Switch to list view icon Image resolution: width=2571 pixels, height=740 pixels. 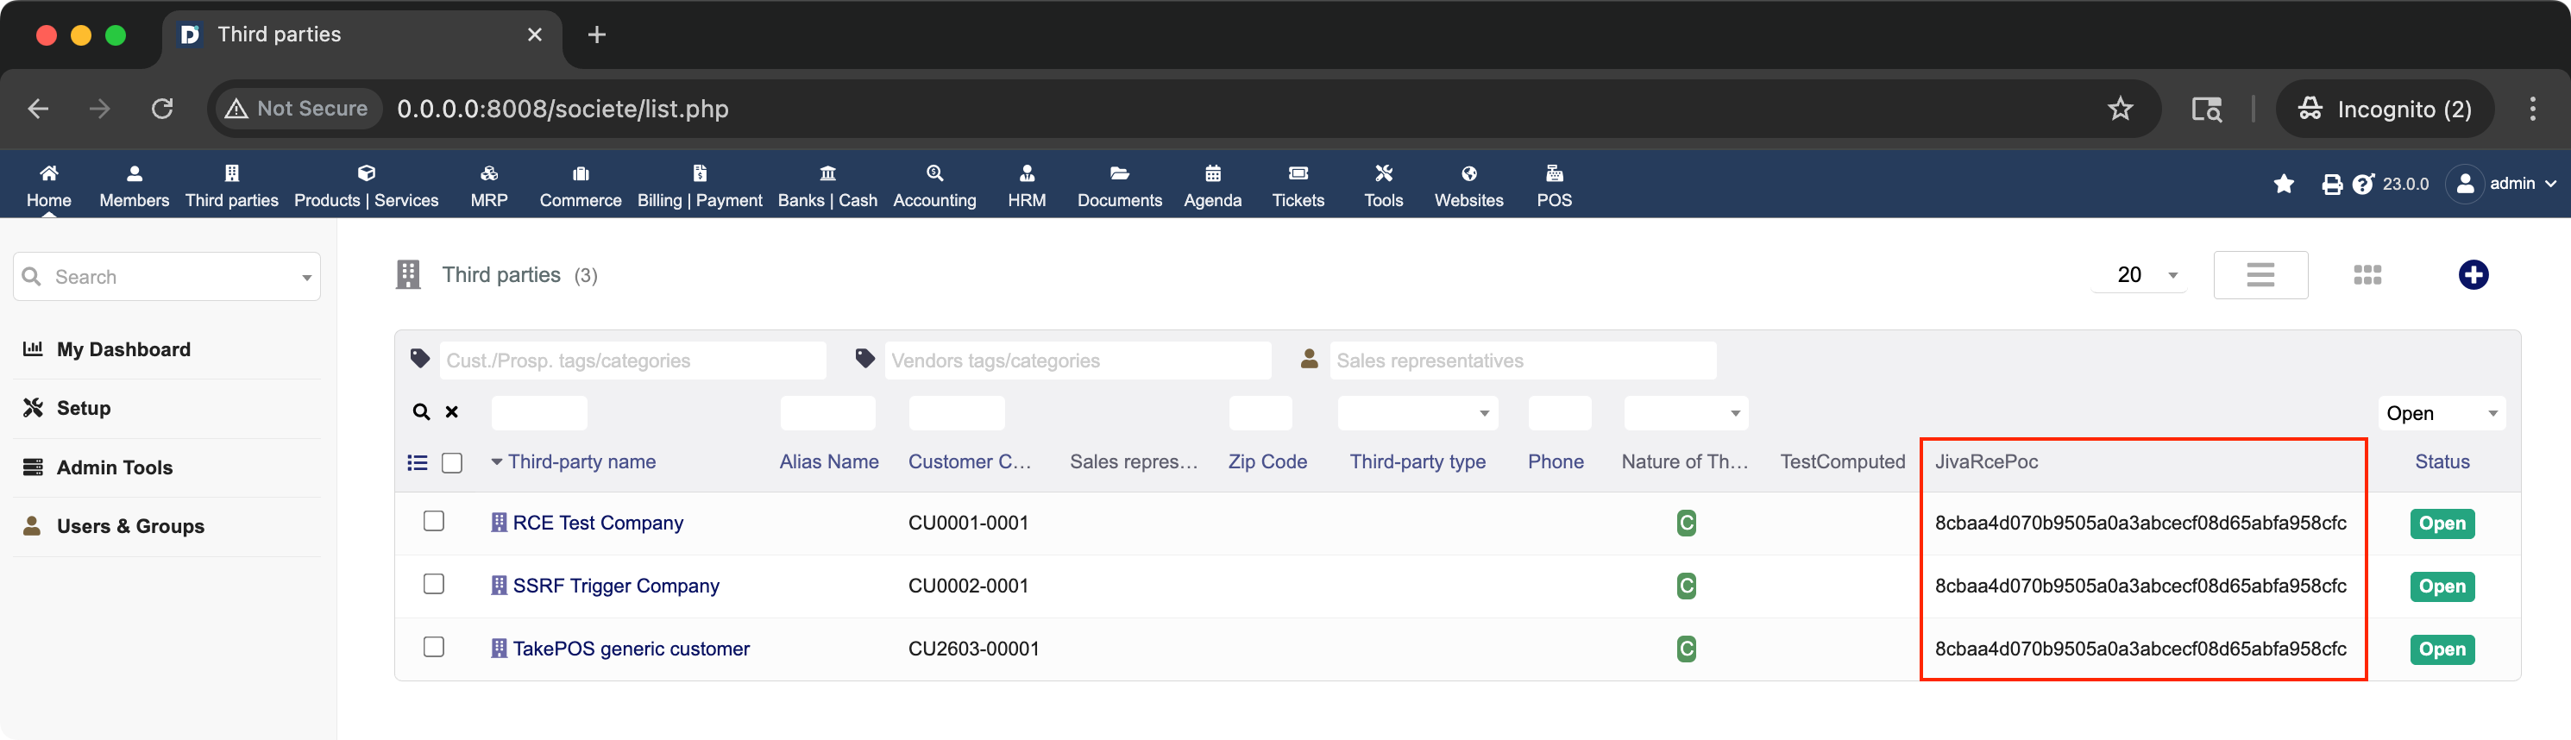pos(2260,274)
